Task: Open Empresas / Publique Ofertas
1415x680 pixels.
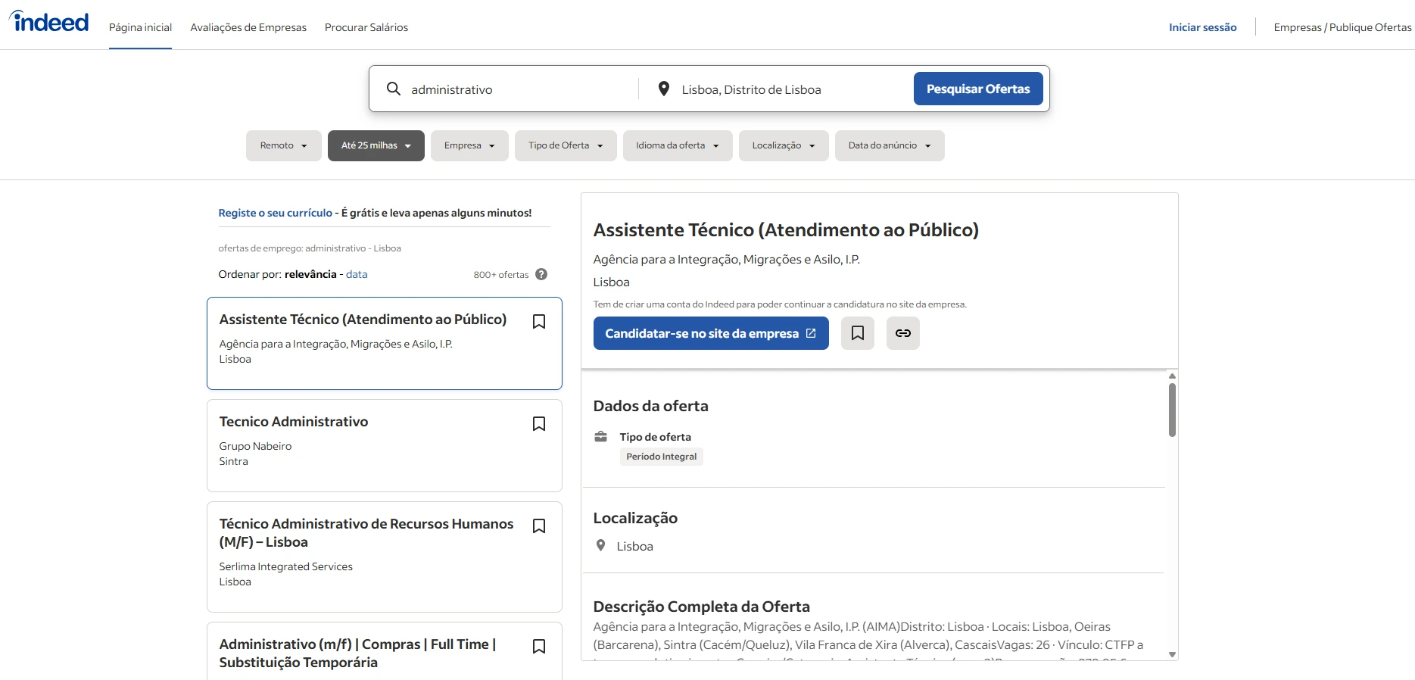Action: pos(1342,27)
